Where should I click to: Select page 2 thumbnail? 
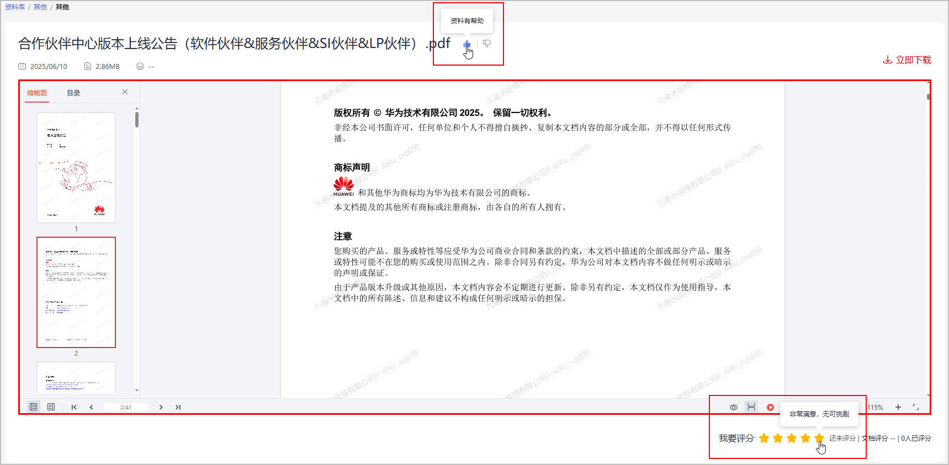(x=76, y=292)
